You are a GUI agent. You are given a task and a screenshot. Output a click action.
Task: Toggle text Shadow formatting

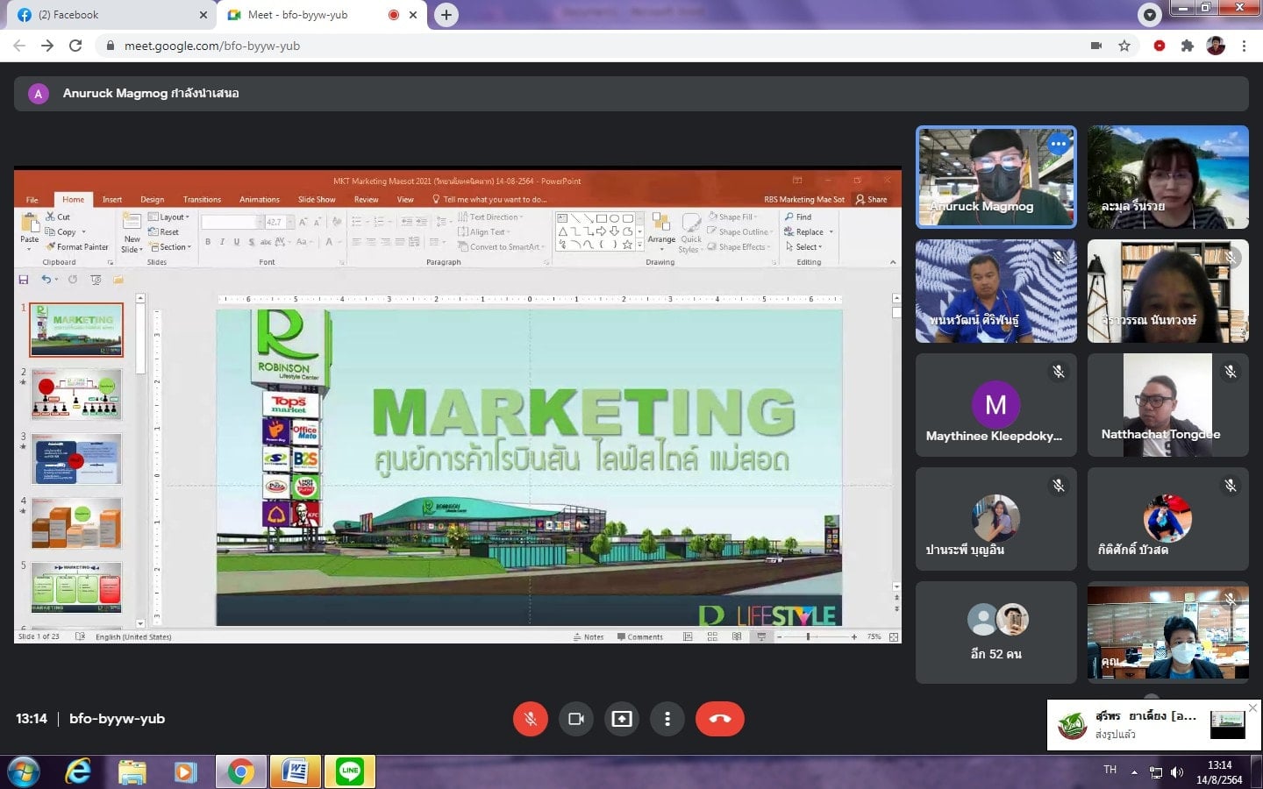tap(252, 242)
